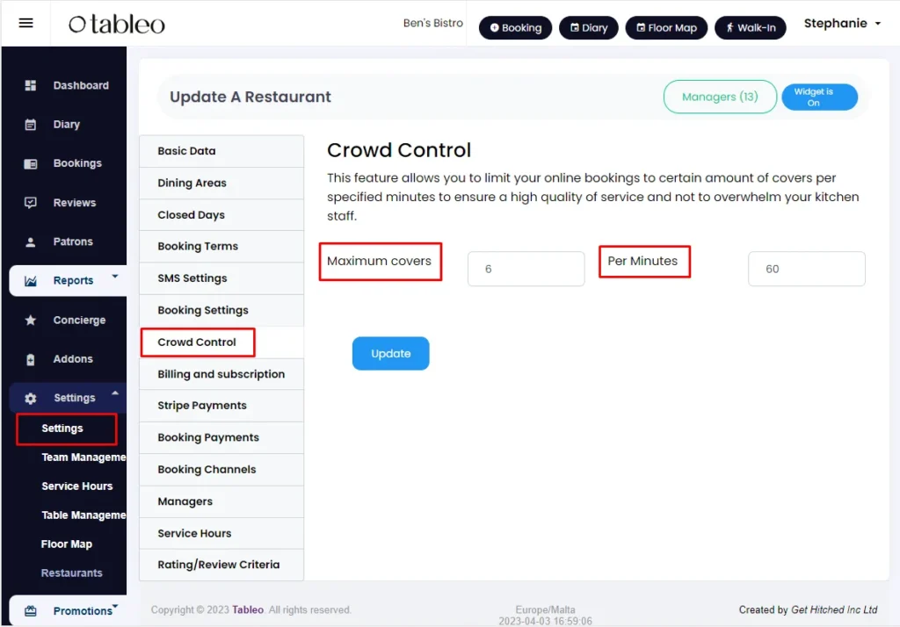Click the Reviews checkmark icon
Viewport: 900px width, 627px height.
(31, 203)
